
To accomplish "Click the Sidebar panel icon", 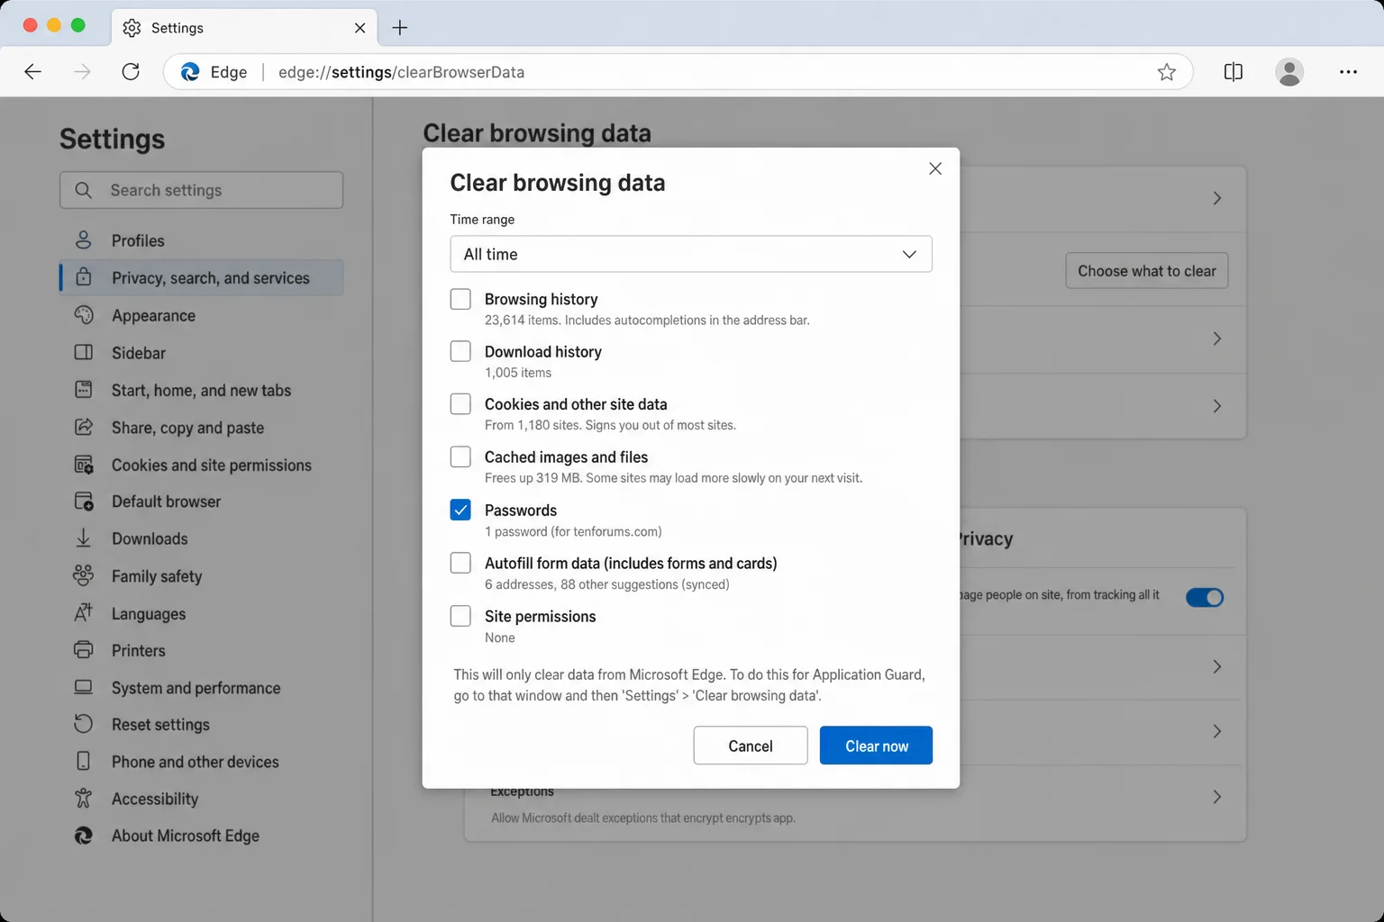I will click(84, 352).
